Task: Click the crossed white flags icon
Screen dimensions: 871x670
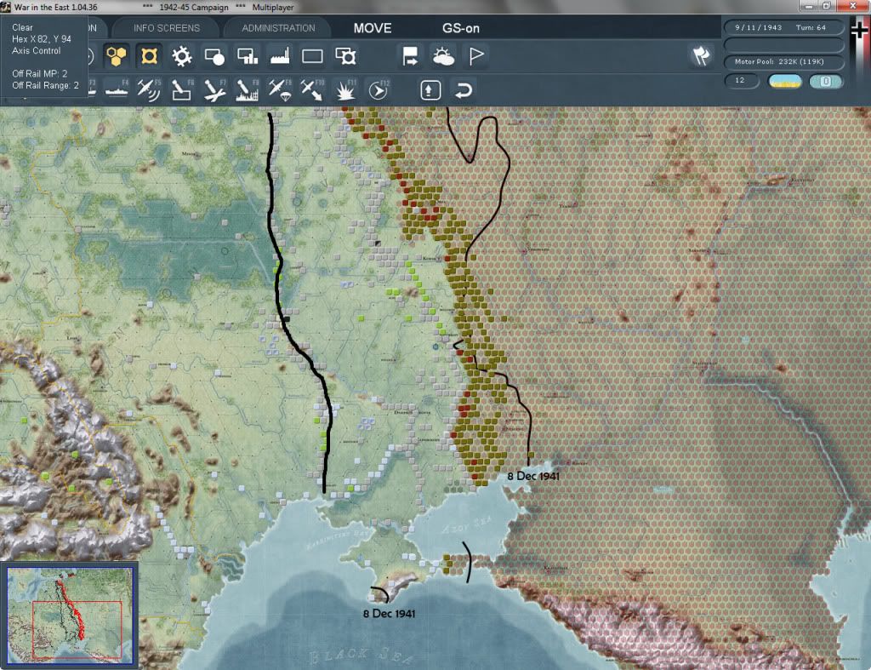Action: [x=701, y=55]
